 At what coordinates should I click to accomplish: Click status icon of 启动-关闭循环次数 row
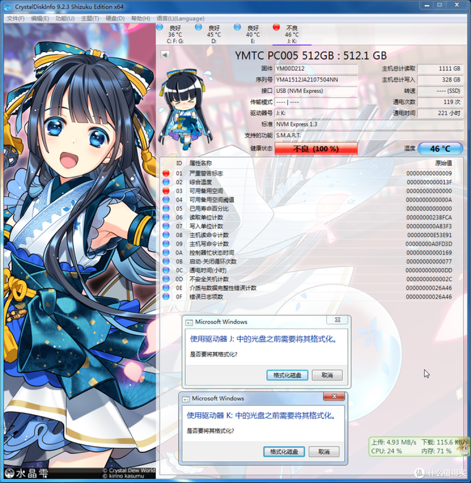(166, 261)
